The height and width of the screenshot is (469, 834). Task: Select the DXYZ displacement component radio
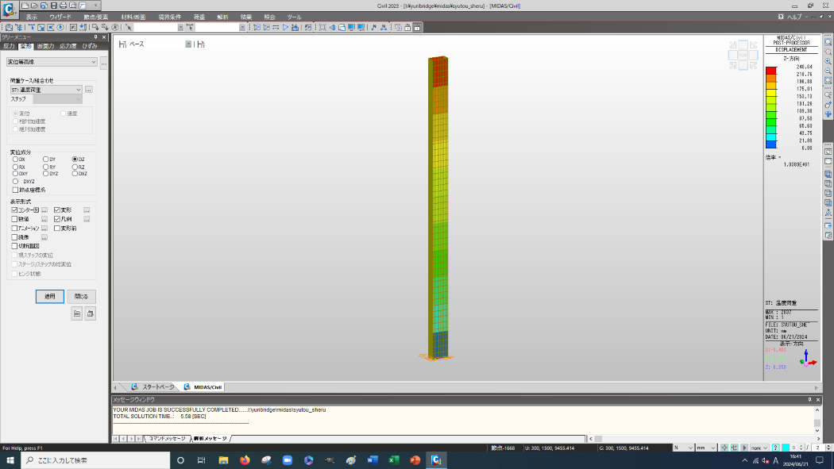[15, 181]
